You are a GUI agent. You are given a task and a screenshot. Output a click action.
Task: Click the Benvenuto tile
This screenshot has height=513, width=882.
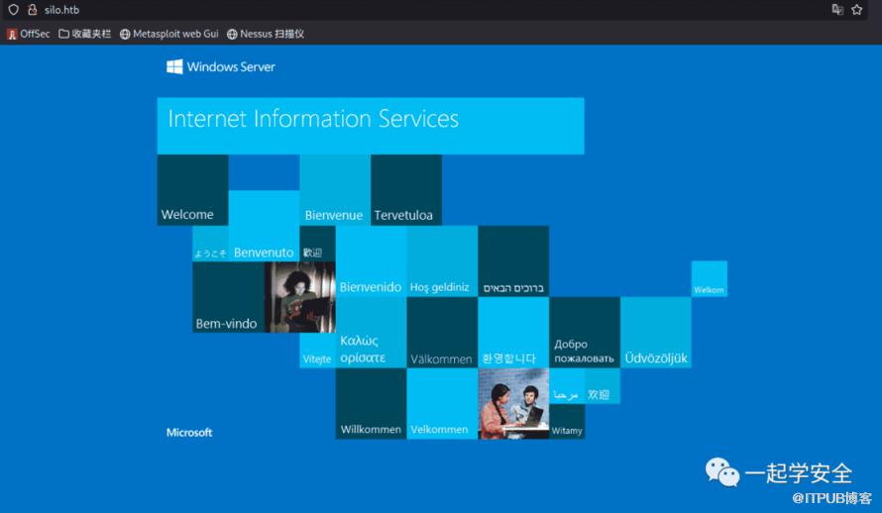[x=264, y=226]
